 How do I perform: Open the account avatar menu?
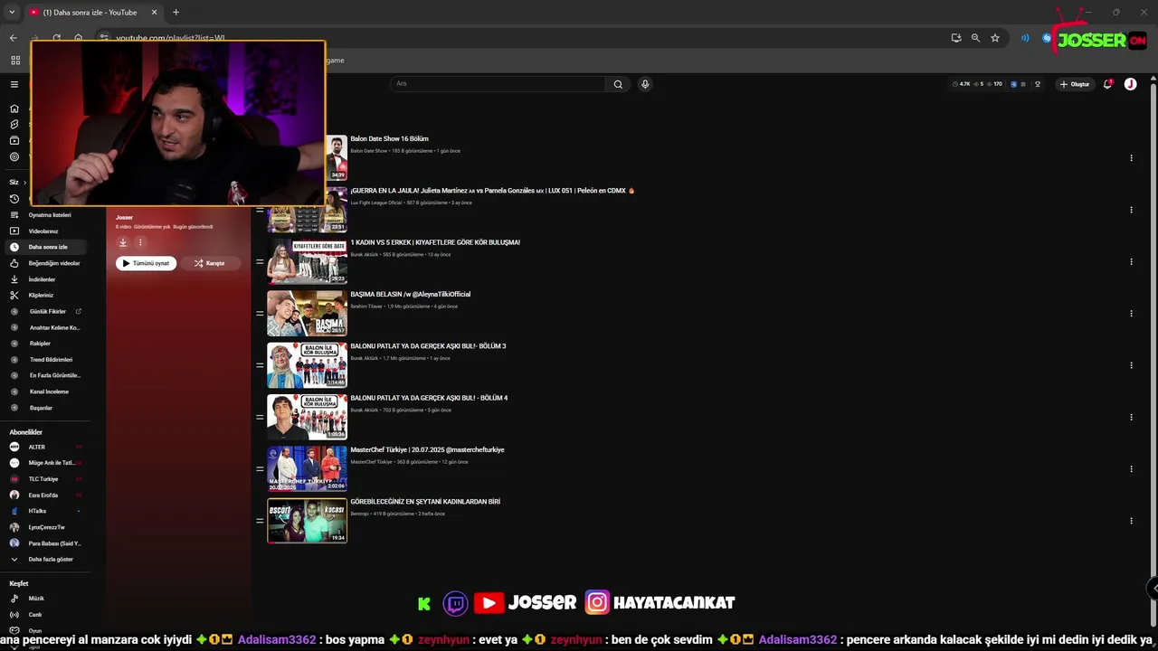(1130, 84)
